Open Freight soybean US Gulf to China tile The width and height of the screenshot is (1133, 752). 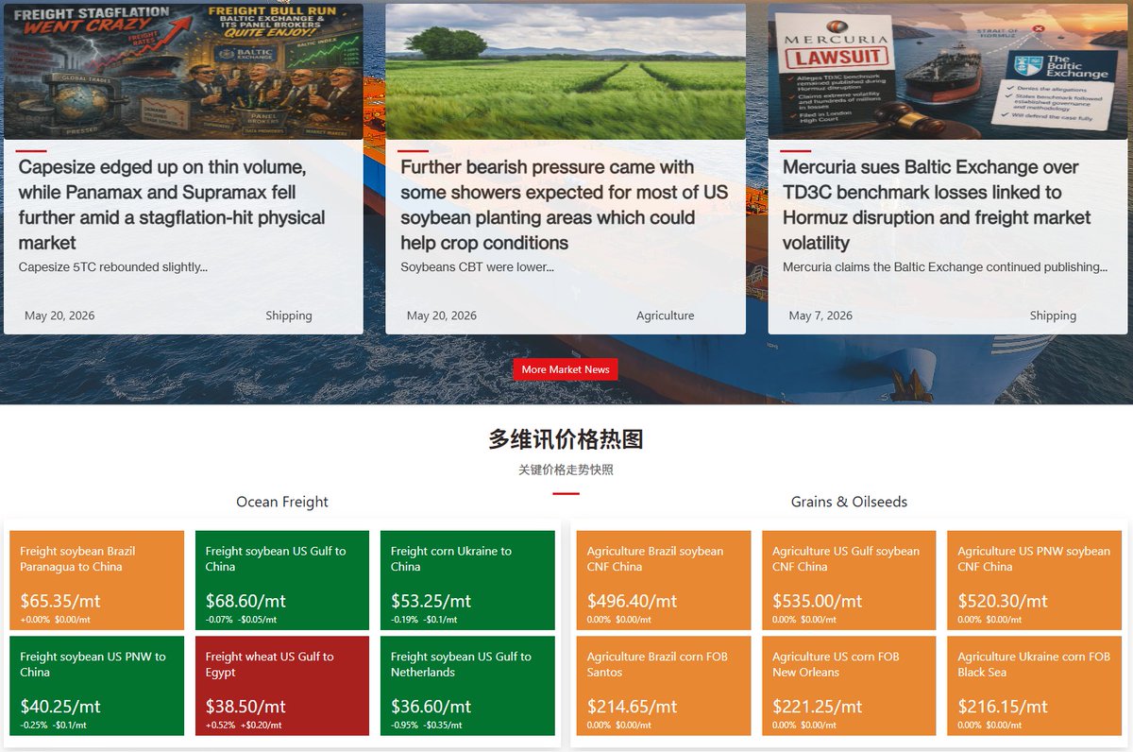tap(282, 580)
